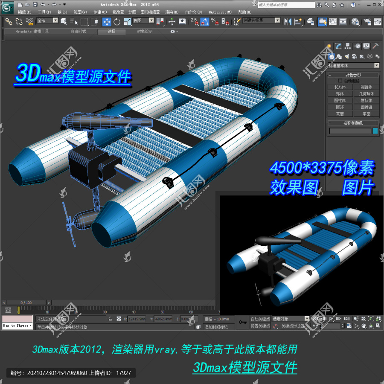384x384 pixels.
Task: Toggle the 2.5D Snaps magnet icon
Action: (x=194, y=22)
